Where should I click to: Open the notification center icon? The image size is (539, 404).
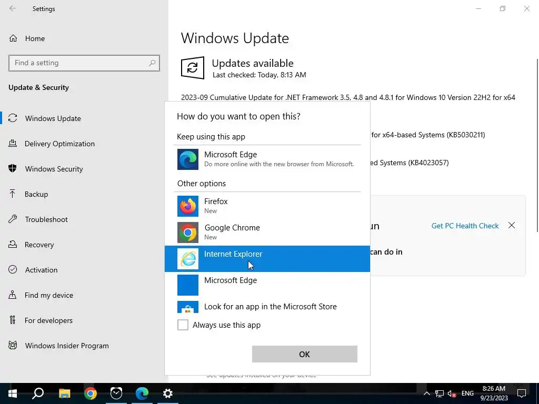[522, 393]
